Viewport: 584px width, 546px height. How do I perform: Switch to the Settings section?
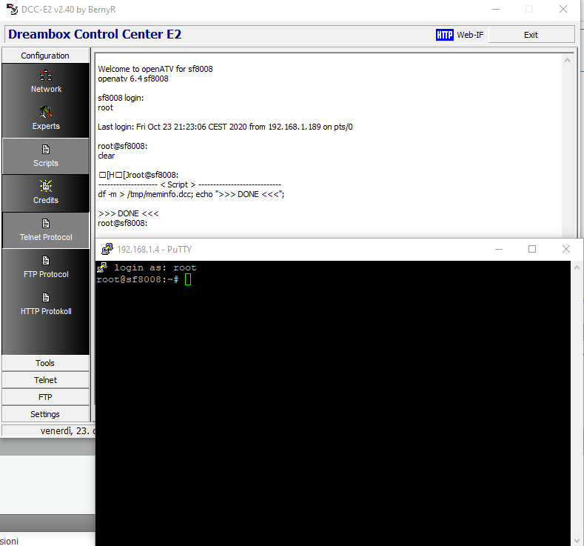point(45,414)
